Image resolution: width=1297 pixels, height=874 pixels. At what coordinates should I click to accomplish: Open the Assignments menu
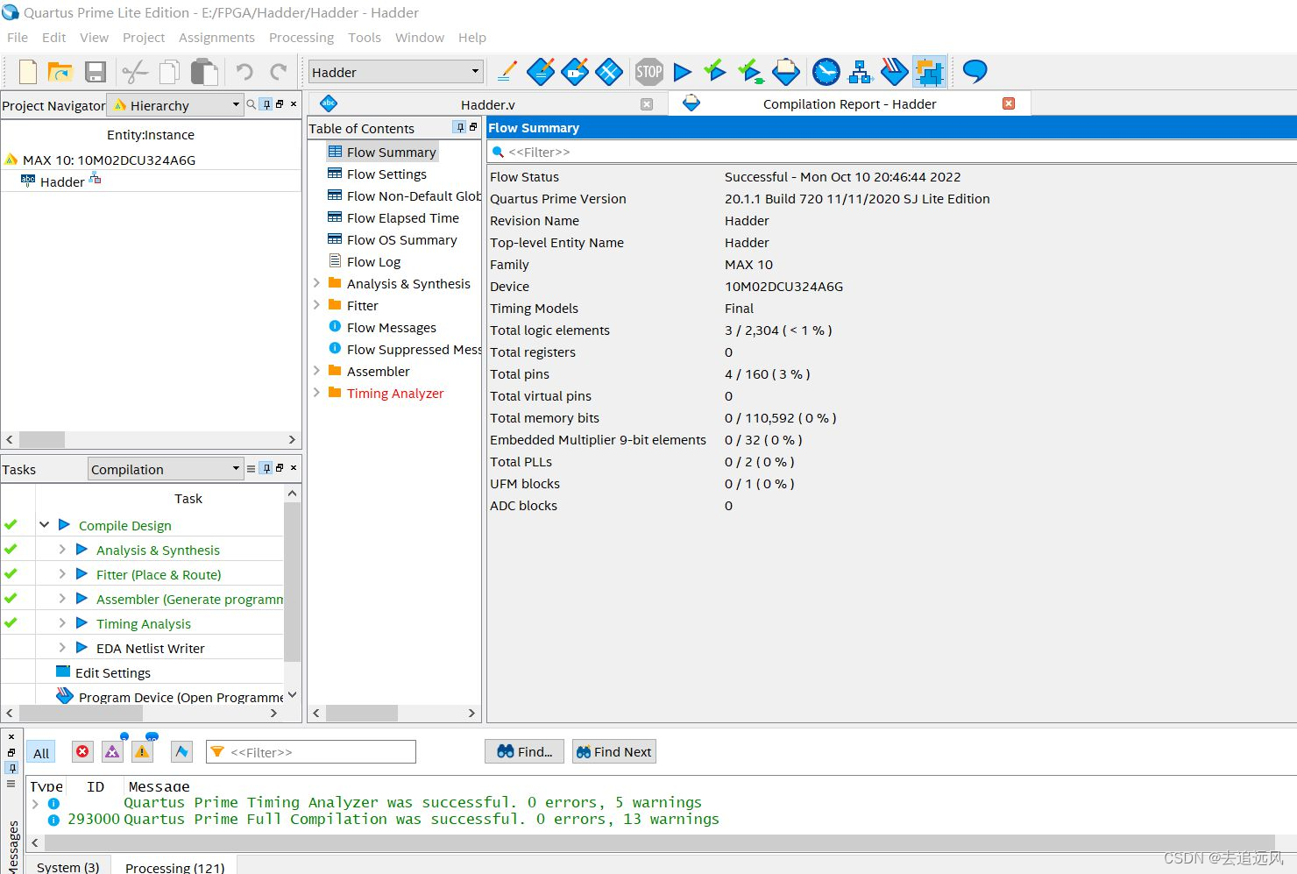point(216,38)
